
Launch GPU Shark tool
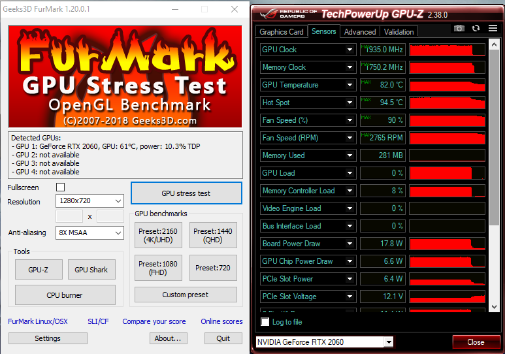(x=91, y=270)
